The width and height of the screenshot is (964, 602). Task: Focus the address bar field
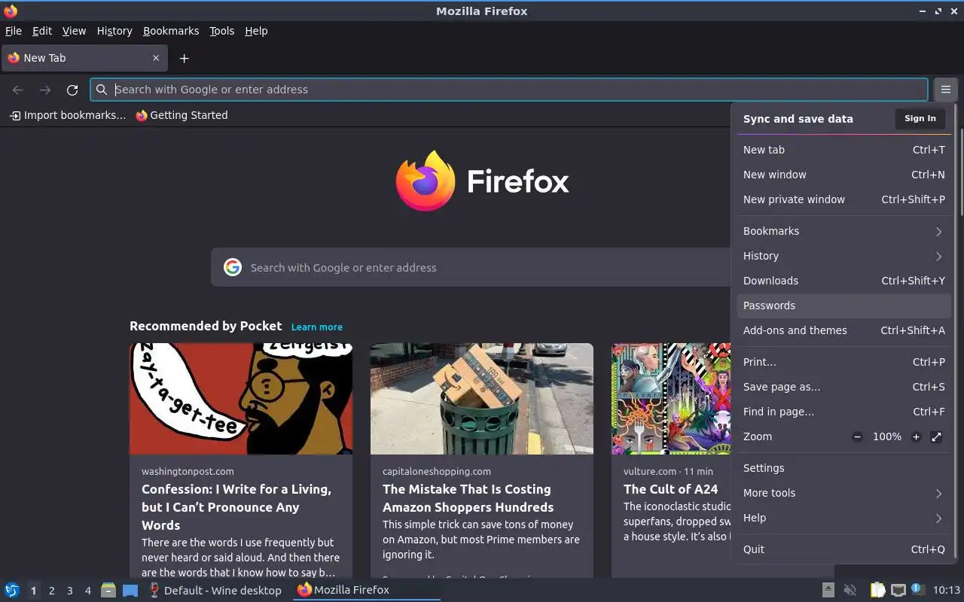pos(509,90)
